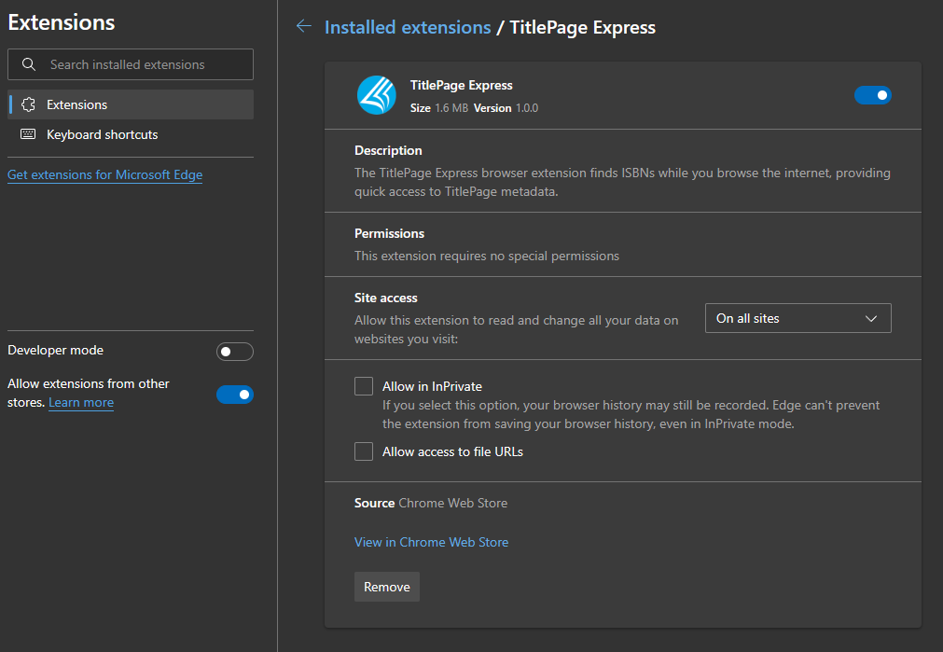This screenshot has height=652, width=943.
Task: Open View in Chrome Web Store
Action: pos(431,541)
